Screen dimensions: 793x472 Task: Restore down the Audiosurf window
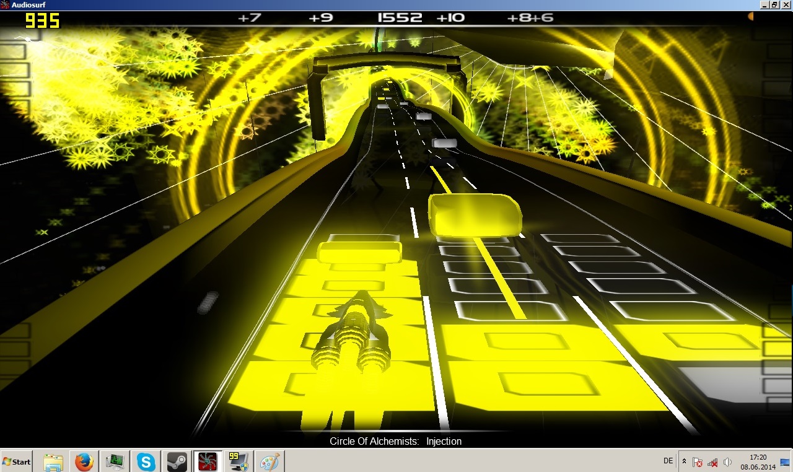point(774,4)
